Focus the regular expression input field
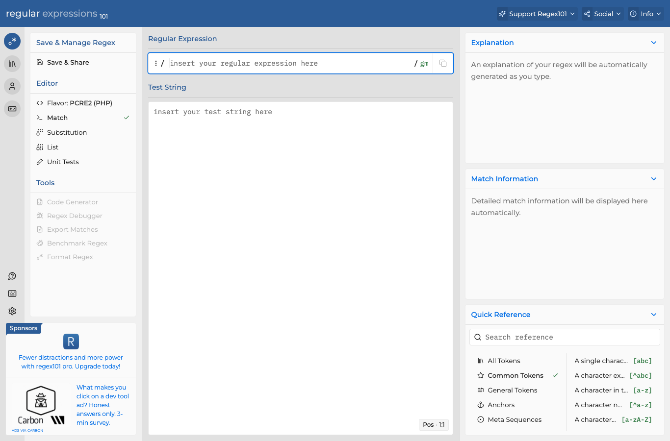The width and height of the screenshot is (670, 441). point(289,63)
